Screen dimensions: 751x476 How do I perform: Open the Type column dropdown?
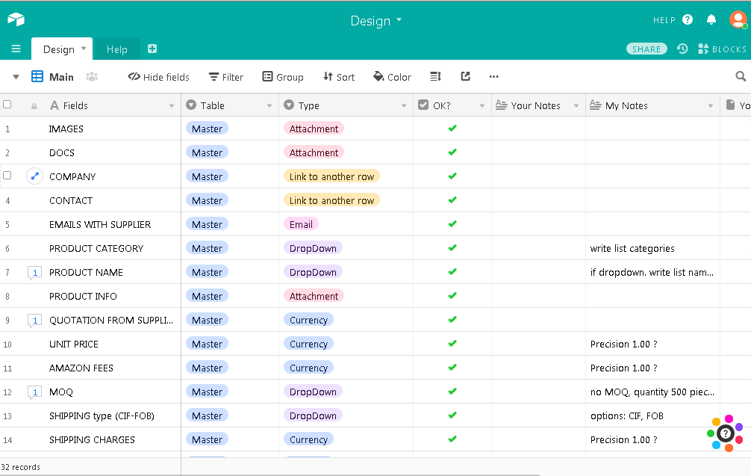(403, 105)
